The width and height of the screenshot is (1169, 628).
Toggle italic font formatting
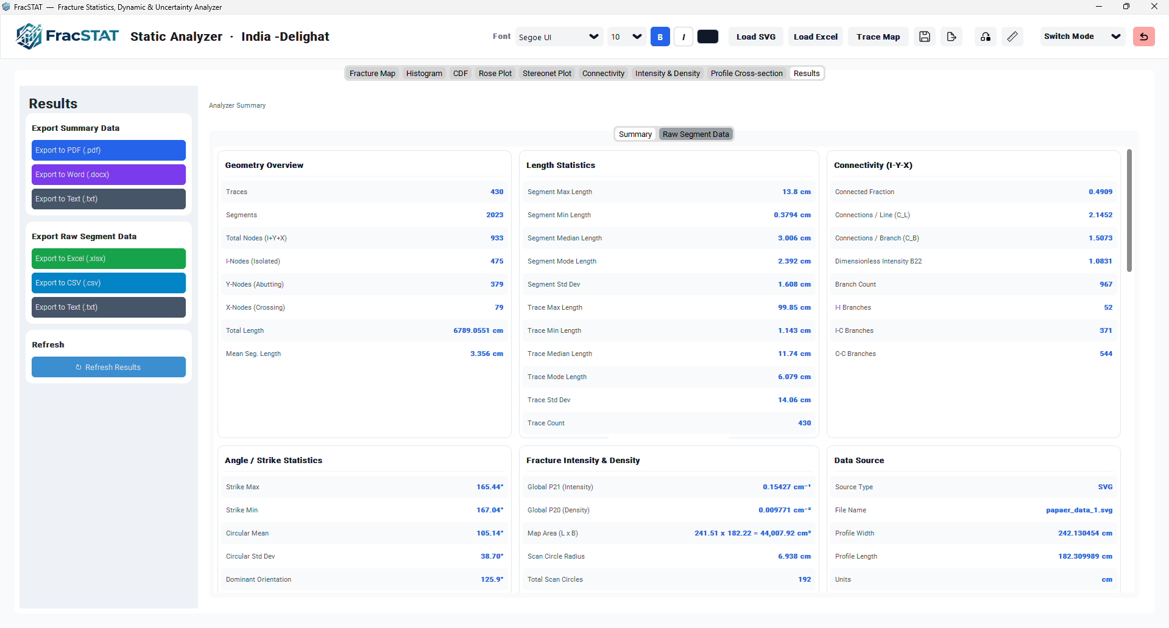(x=683, y=37)
